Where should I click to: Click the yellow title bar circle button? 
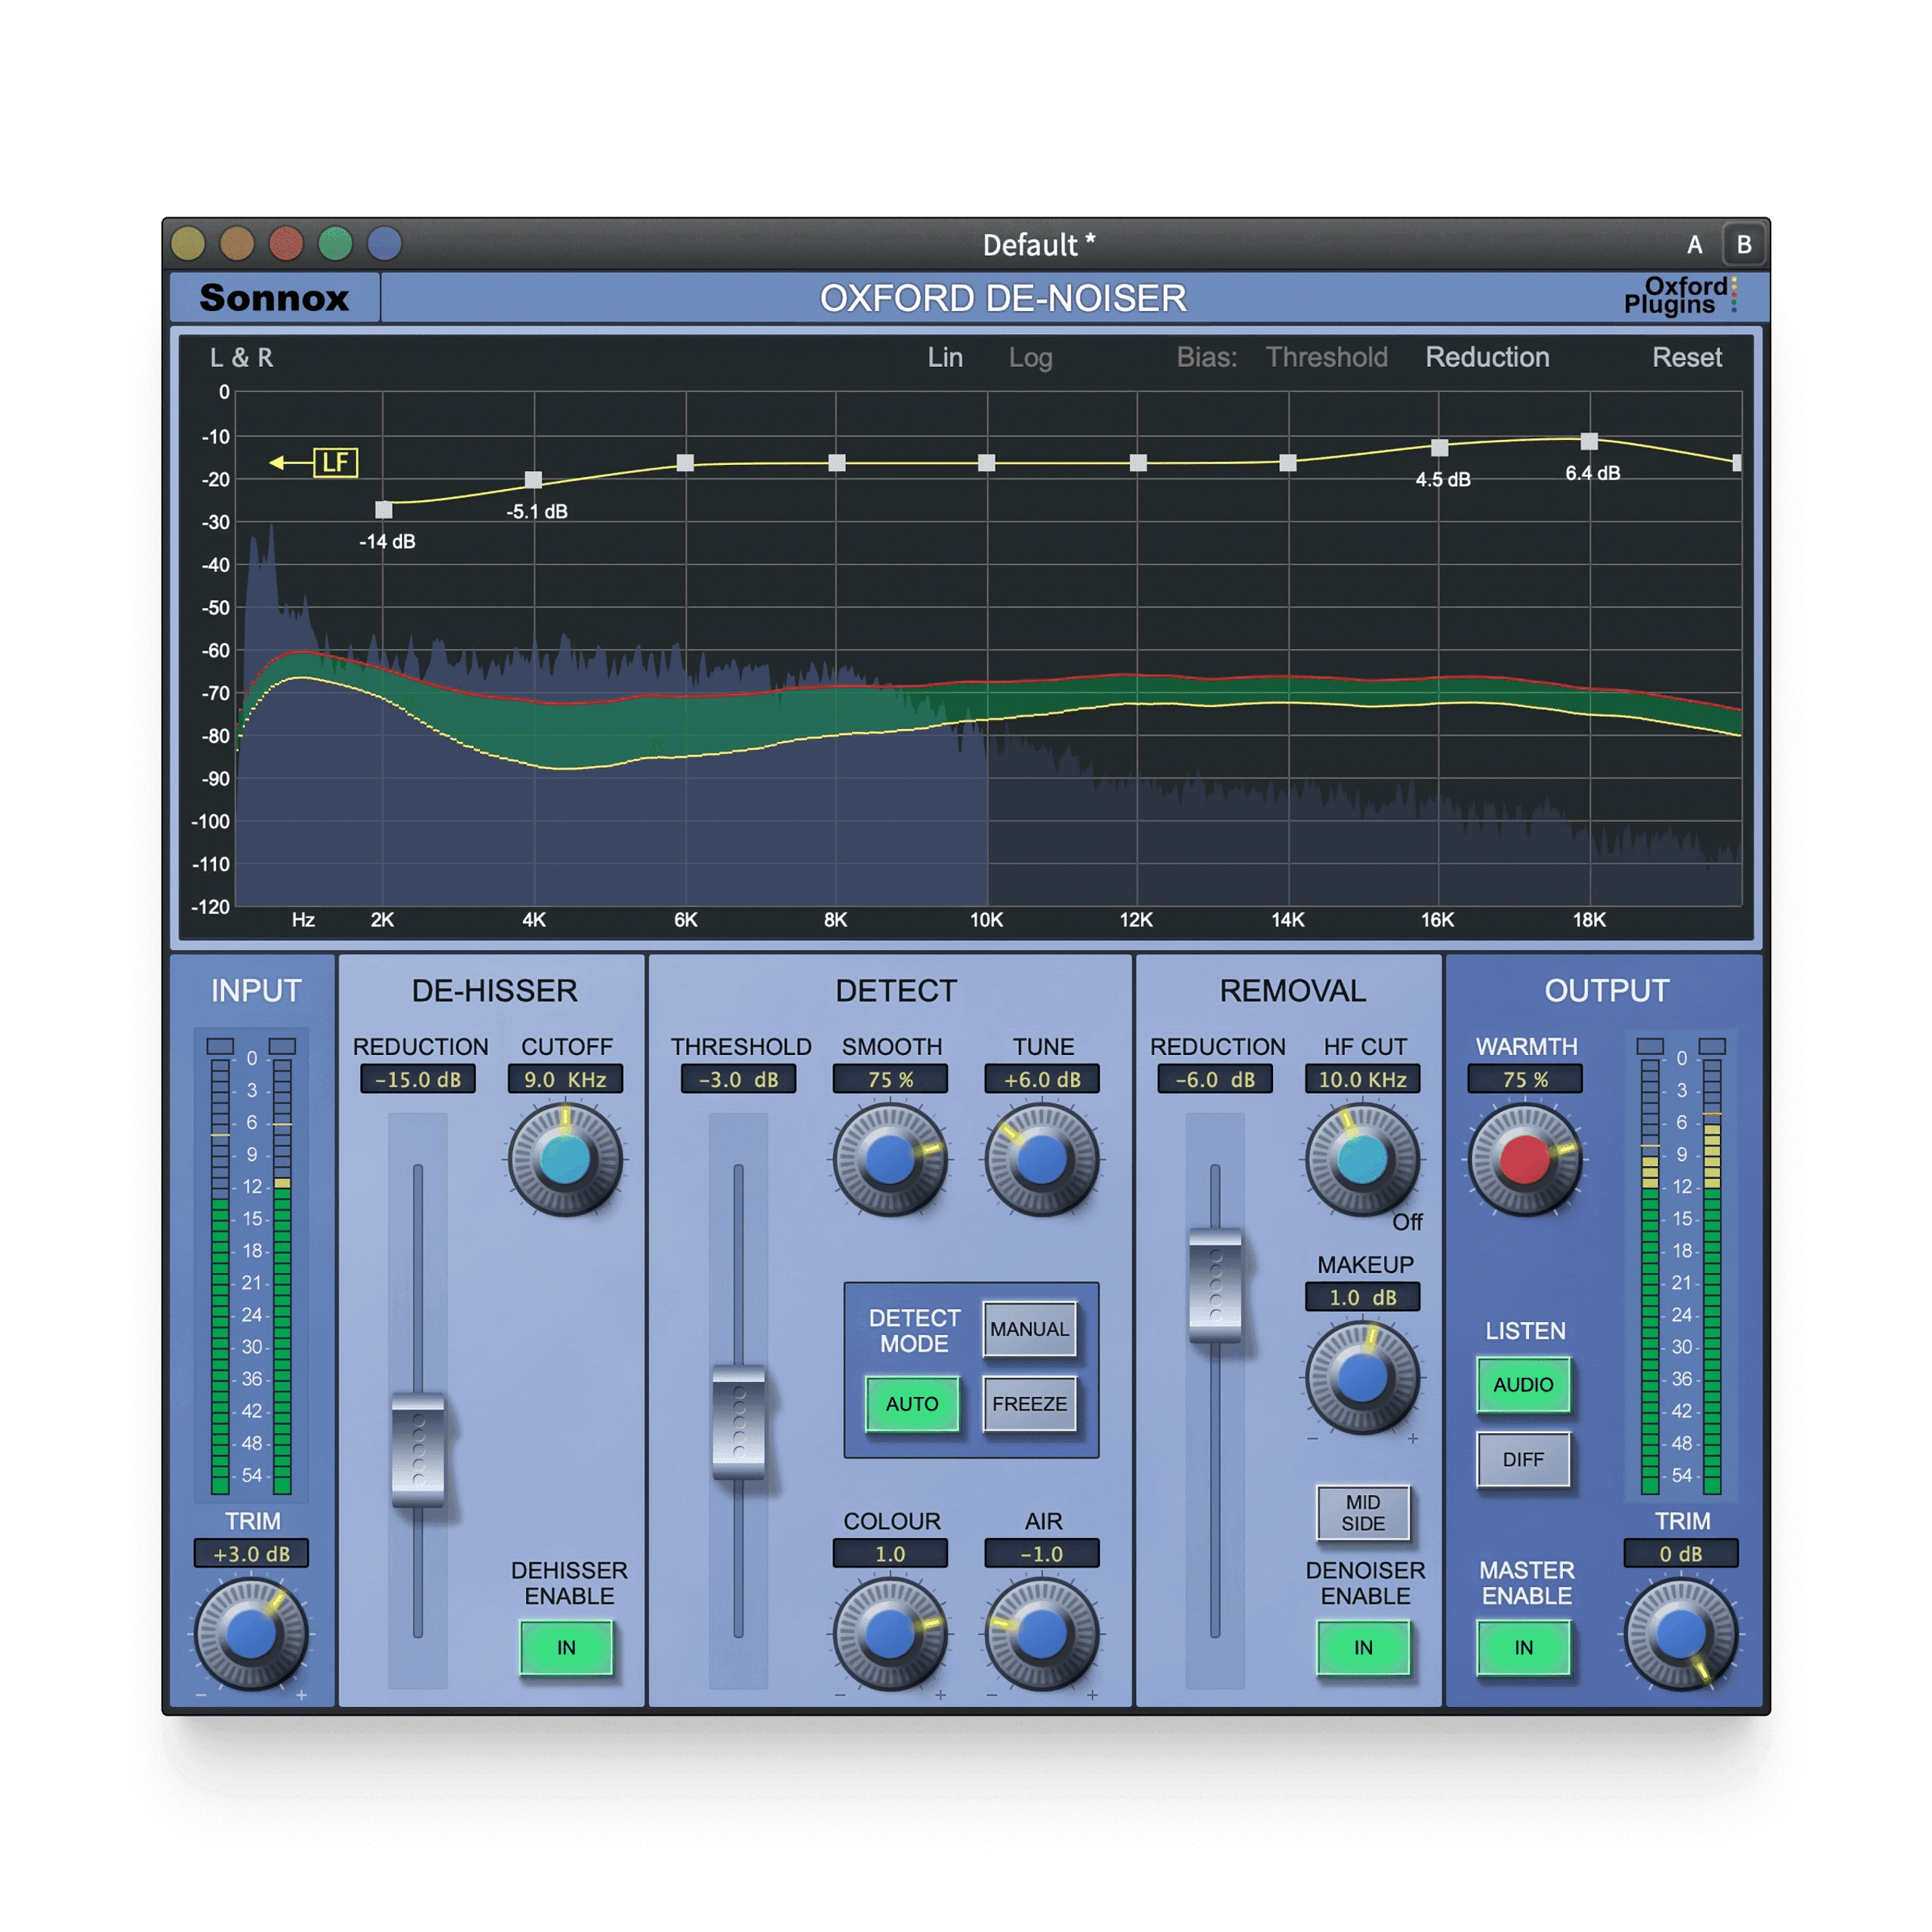(x=188, y=243)
